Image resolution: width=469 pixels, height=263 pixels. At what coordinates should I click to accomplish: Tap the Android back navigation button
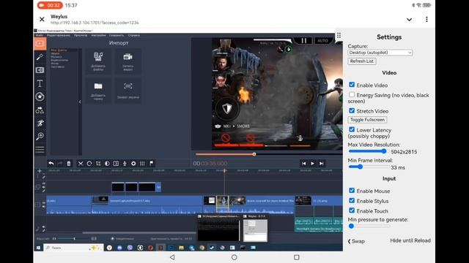172,257
